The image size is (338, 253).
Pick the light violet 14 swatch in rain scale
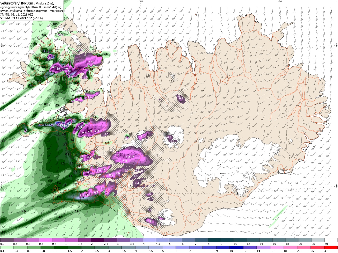pyautogui.click(x=264, y=247)
